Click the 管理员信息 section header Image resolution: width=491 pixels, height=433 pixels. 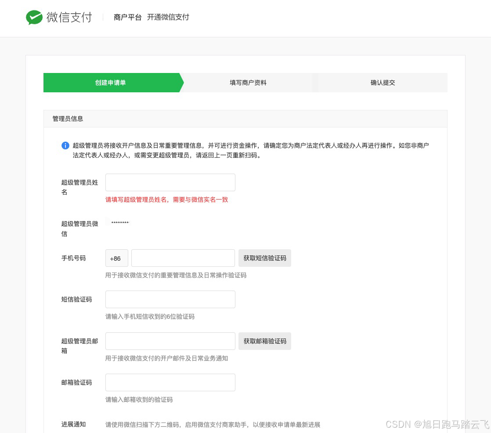245,119
